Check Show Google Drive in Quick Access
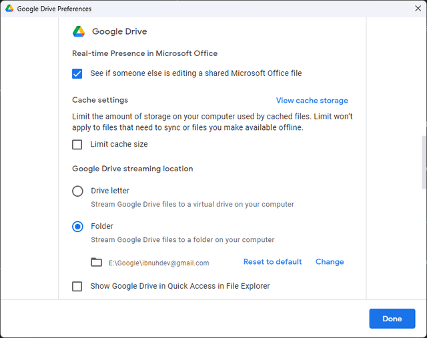The width and height of the screenshot is (427, 338). click(77, 286)
